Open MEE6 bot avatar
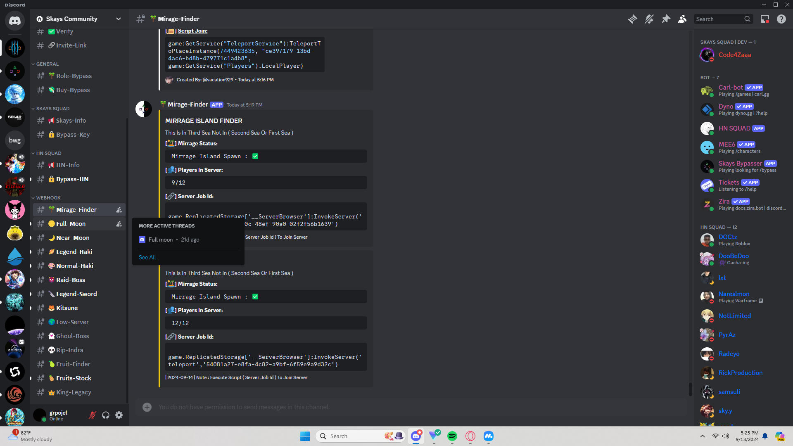Viewport: 793px width, 446px height. point(707,147)
